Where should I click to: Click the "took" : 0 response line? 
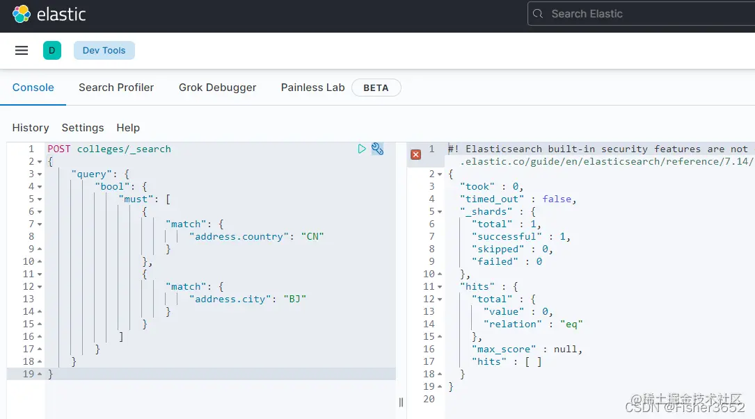[491, 187]
